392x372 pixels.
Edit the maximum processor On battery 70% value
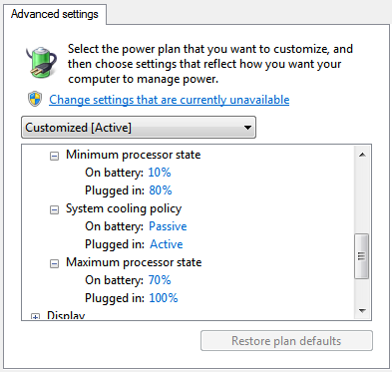tap(160, 280)
